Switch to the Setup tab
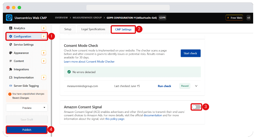The width and height of the screenshot is (256, 139). [x=68, y=29]
